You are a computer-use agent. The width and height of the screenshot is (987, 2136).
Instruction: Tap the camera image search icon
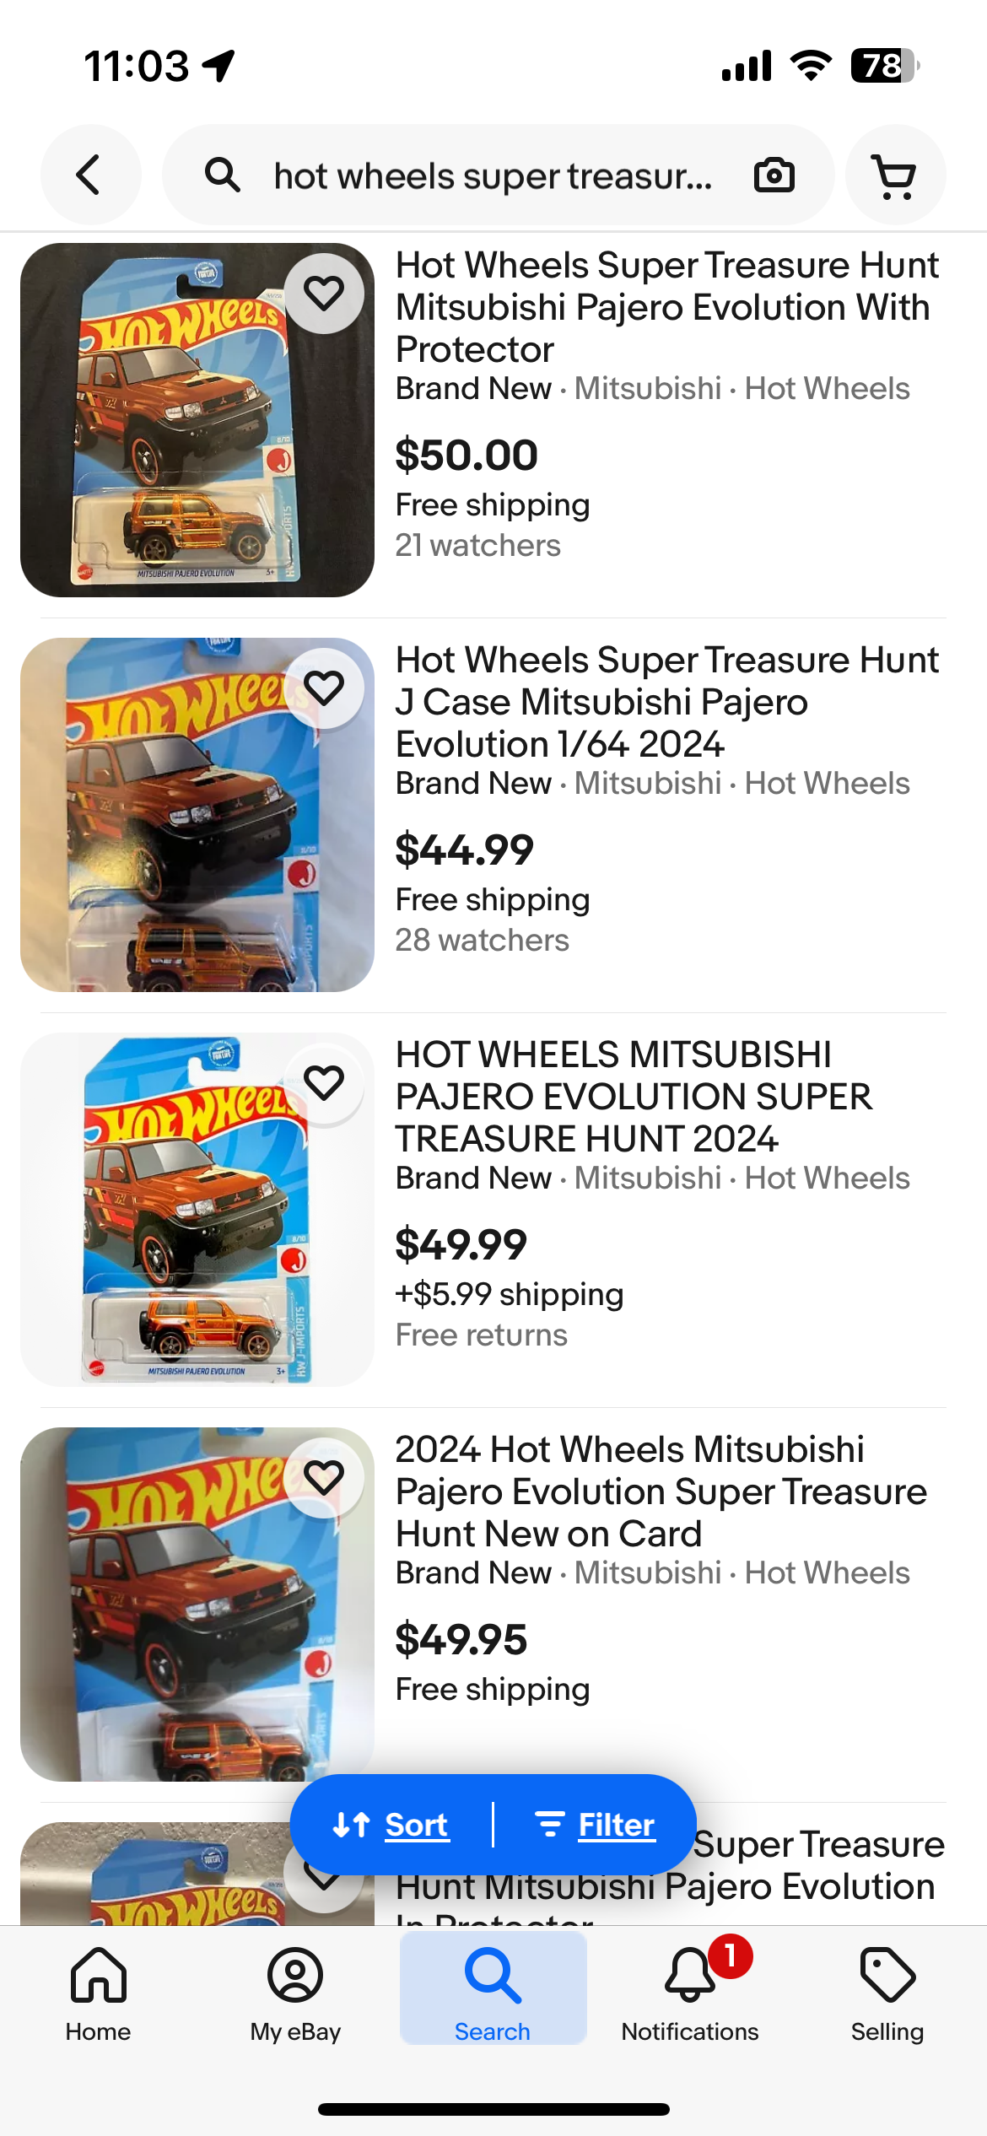tap(774, 175)
